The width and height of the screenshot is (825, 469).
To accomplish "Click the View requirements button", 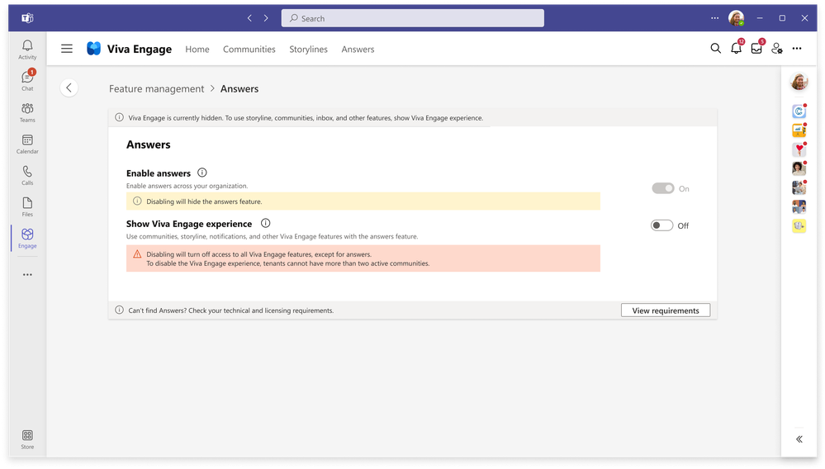I will point(666,310).
